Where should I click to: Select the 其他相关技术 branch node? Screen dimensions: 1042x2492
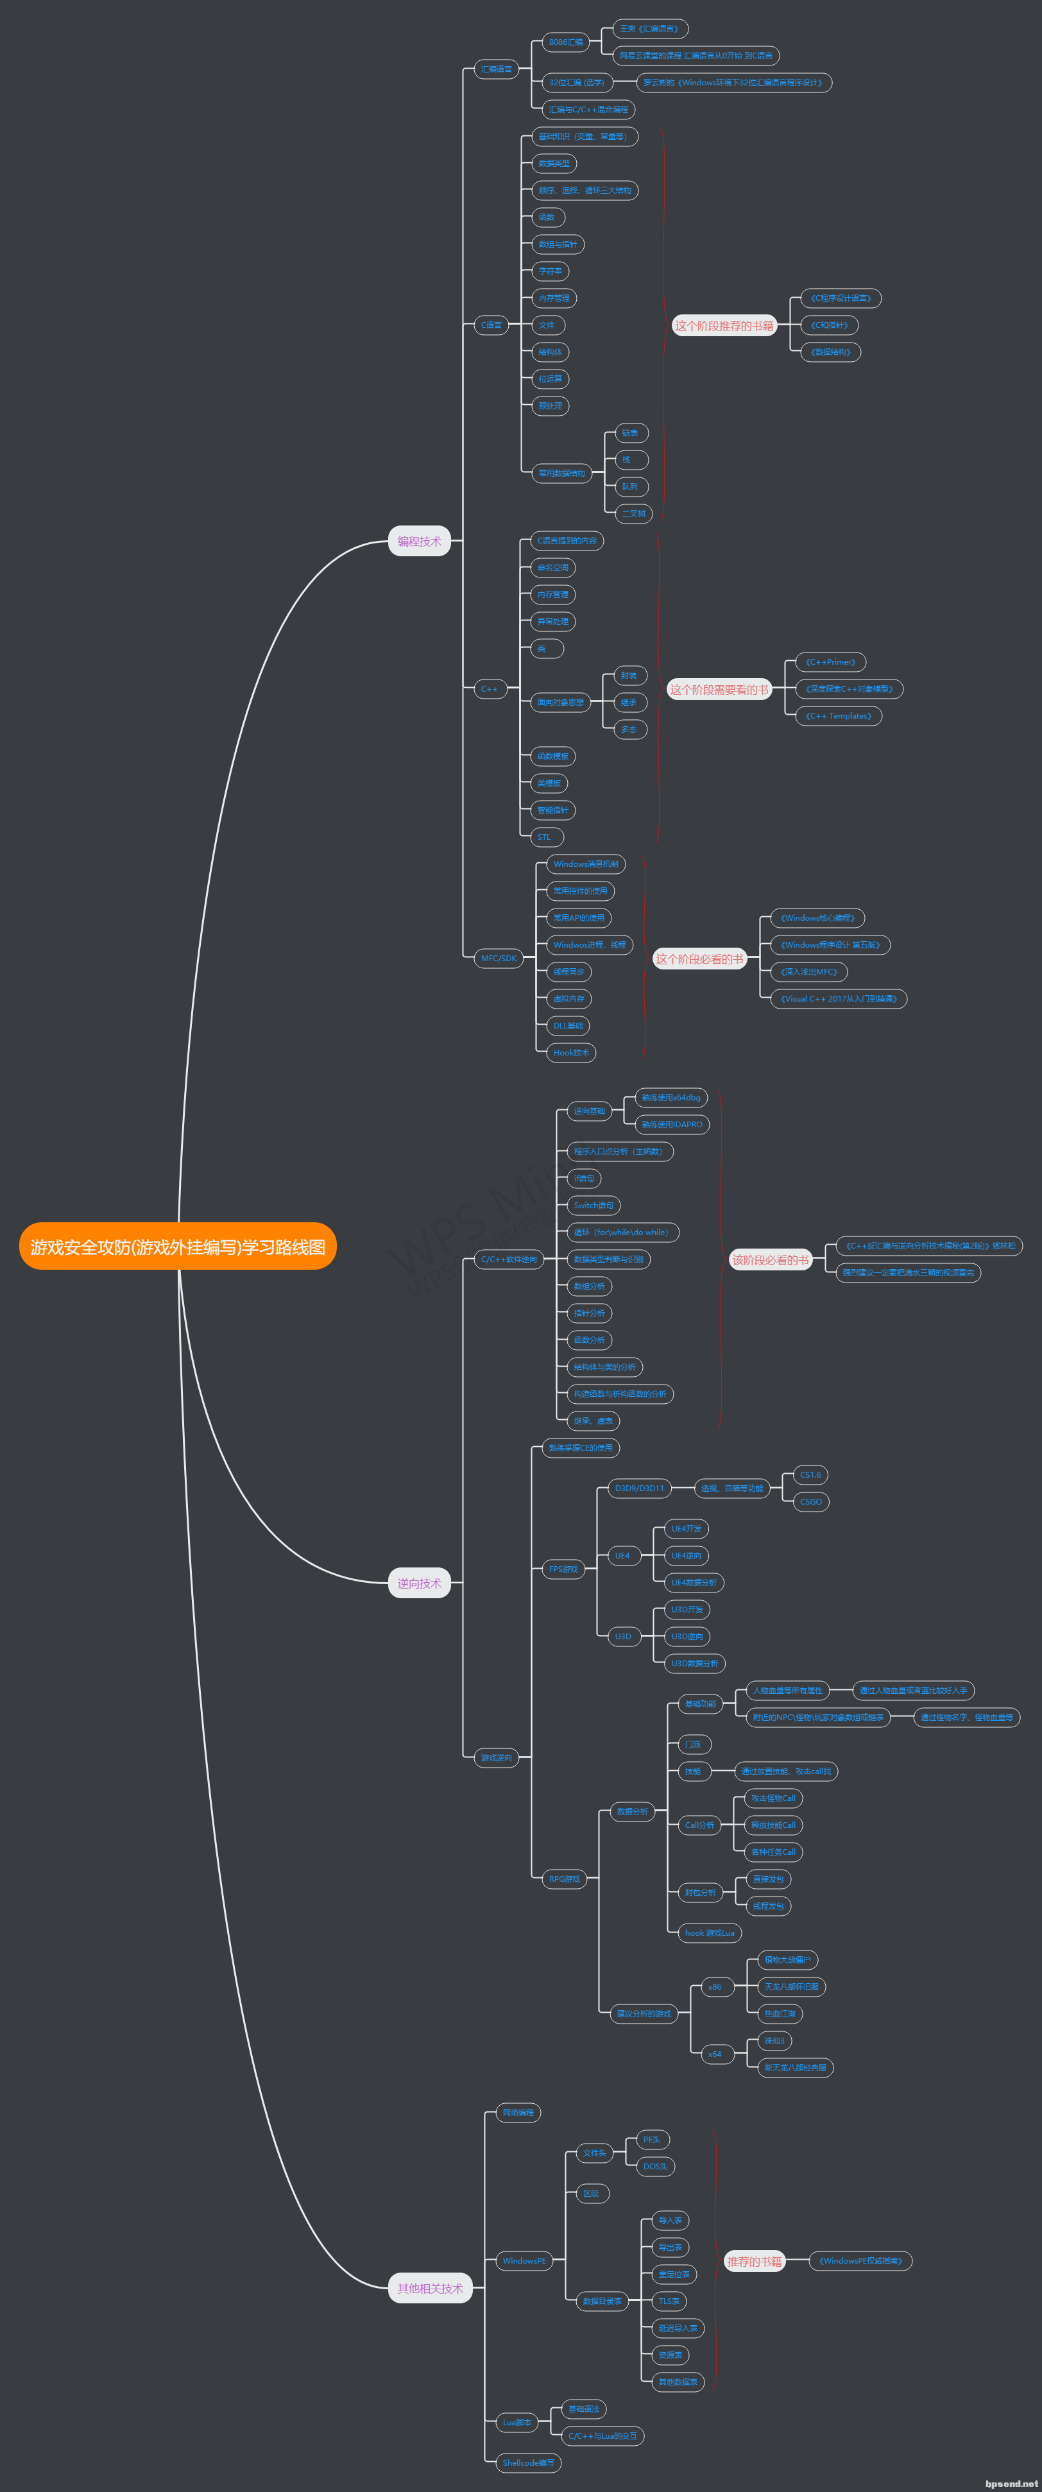430,2288
